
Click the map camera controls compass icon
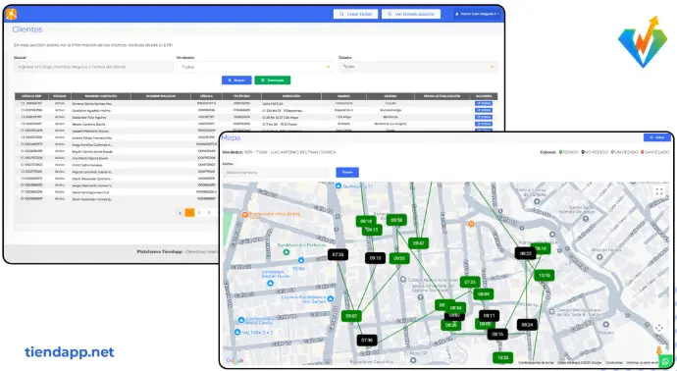(659, 328)
